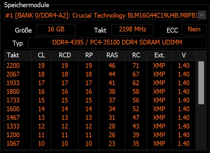Screen dimensions: 210x153
Task: Click the RCD value 15
Action: [65, 100]
